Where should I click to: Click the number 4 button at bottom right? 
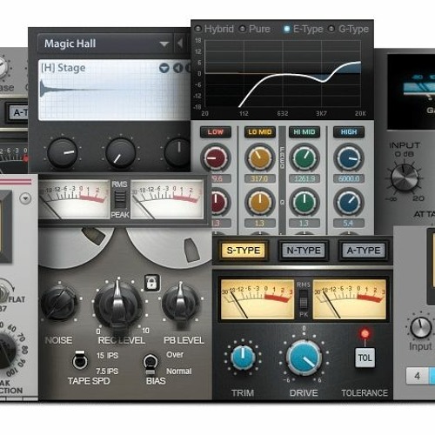[418, 376]
